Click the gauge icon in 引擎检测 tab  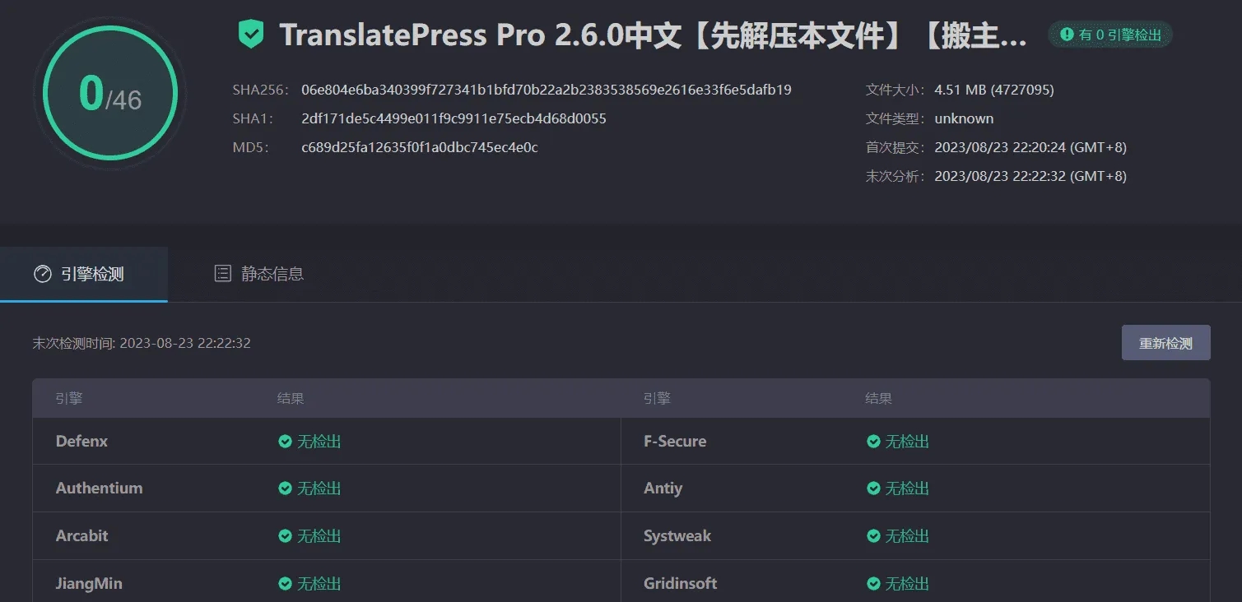click(42, 274)
